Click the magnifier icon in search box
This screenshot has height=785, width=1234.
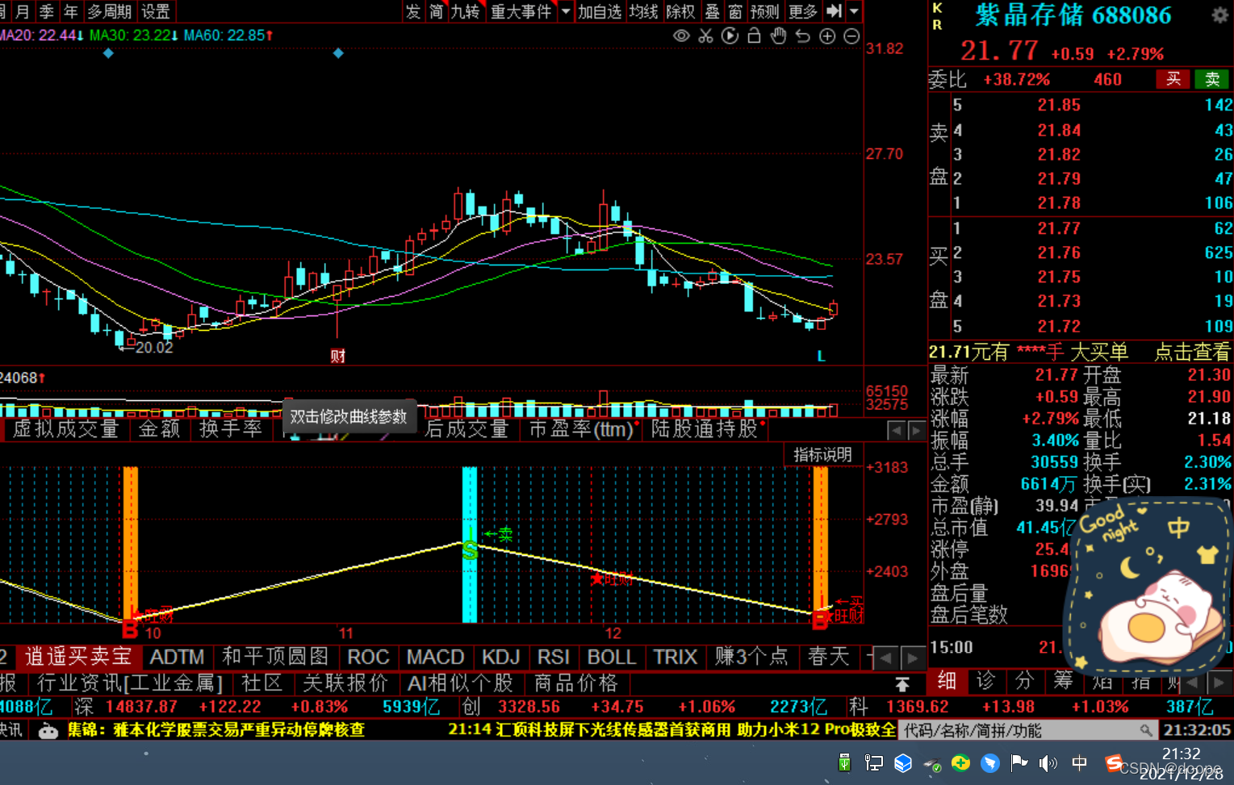1146,730
